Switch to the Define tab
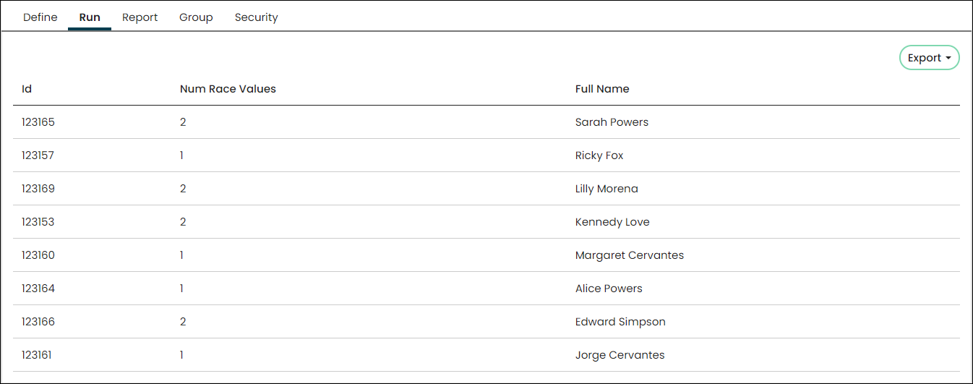 40,17
